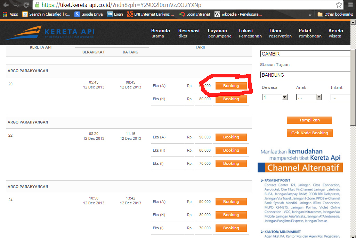This screenshot has height=238, width=356.
Task: Click train number 22
Action: [10, 136]
